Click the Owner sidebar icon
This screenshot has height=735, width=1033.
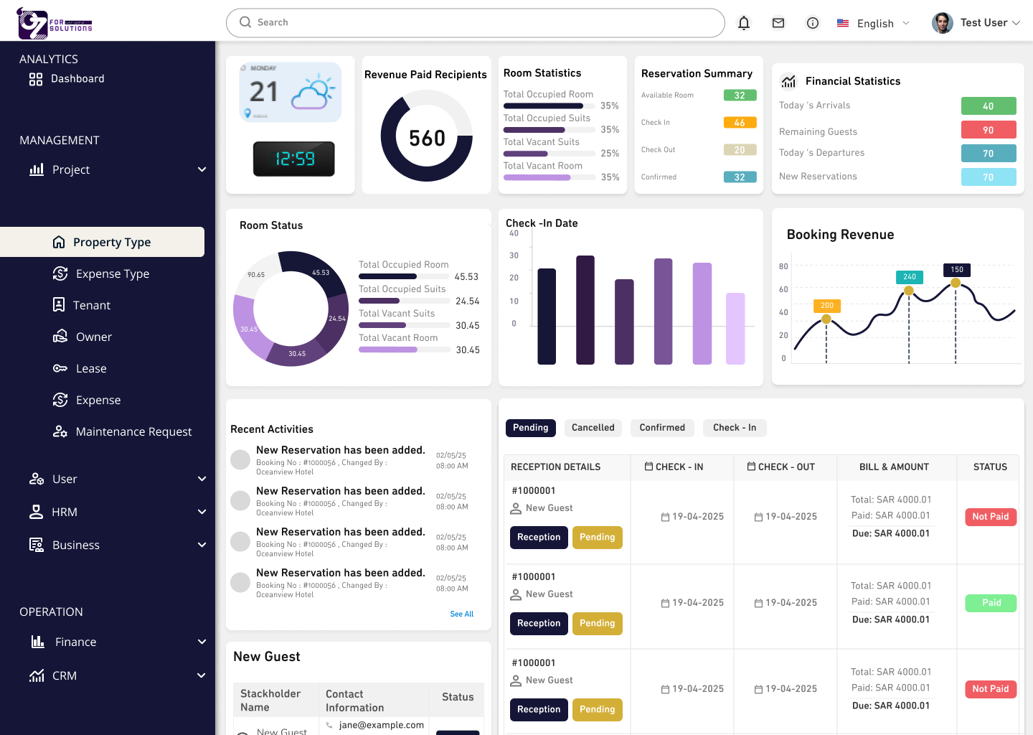pyautogui.click(x=60, y=337)
